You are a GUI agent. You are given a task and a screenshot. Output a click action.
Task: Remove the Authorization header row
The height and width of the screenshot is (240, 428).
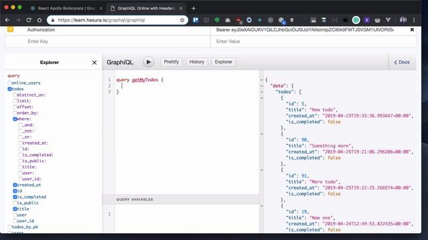(x=412, y=29)
